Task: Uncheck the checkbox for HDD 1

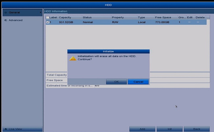Action: click(48, 22)
